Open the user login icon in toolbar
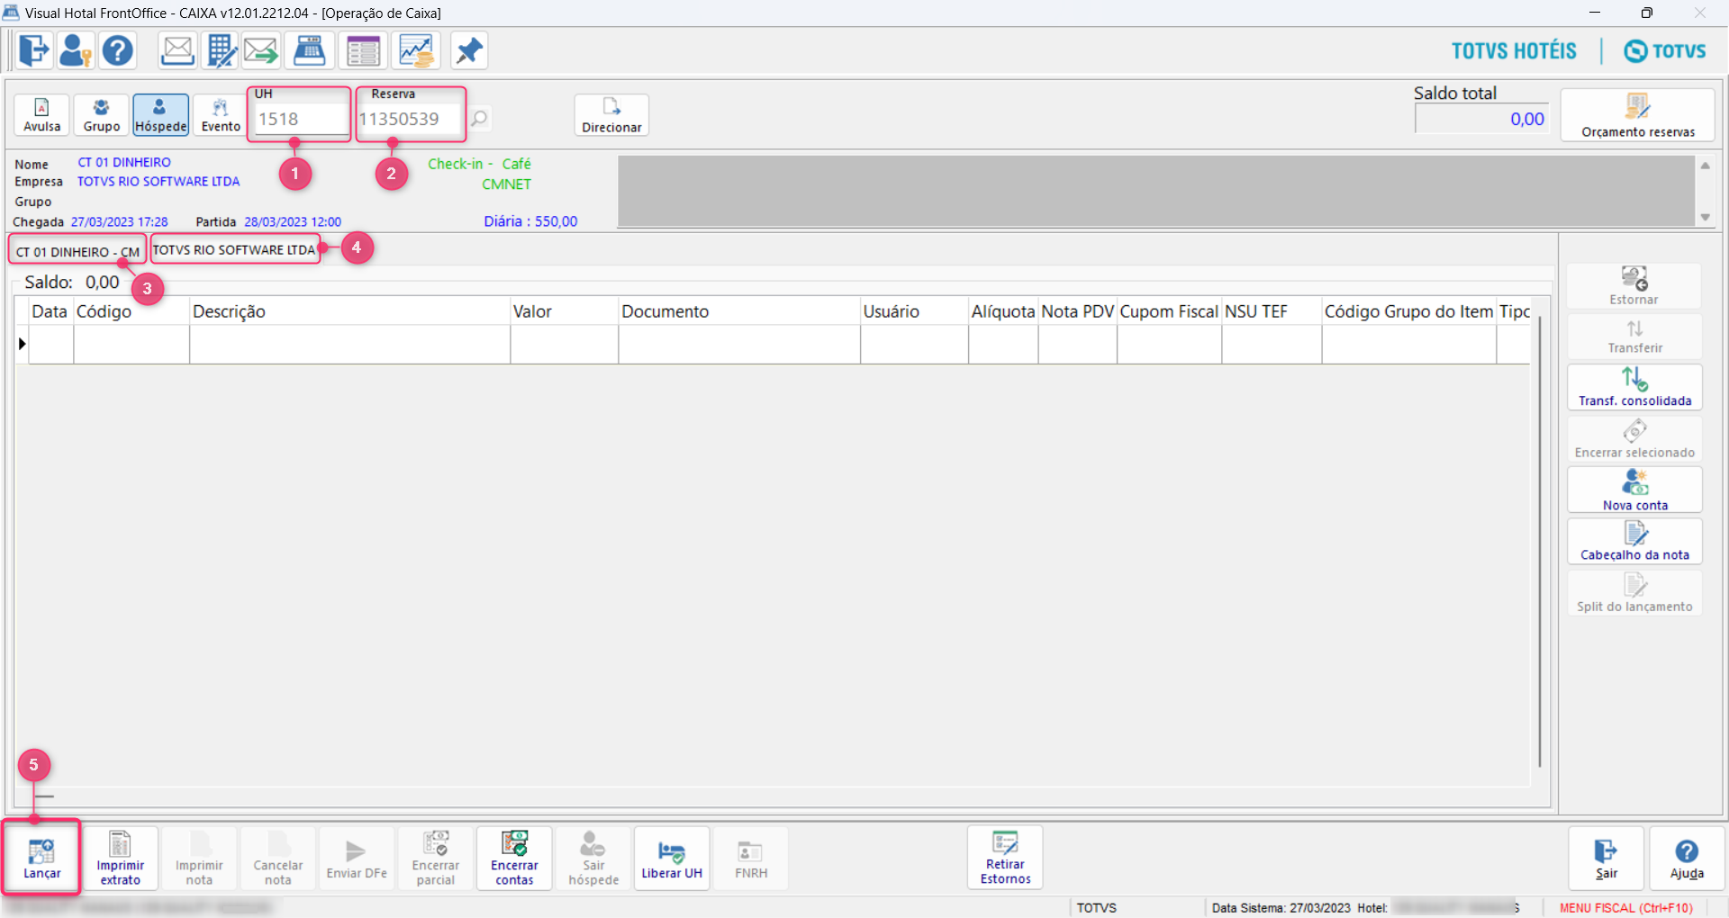 click(x=76, y=50)
